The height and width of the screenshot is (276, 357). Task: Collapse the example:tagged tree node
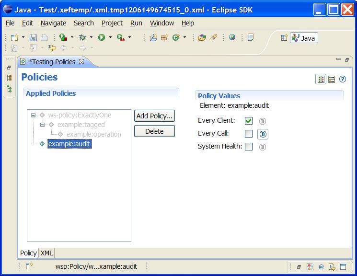(x=42, y=125)
